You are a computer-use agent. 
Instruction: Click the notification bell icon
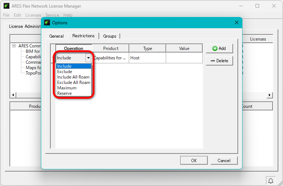pyautogui.click(x=271, y=181)
